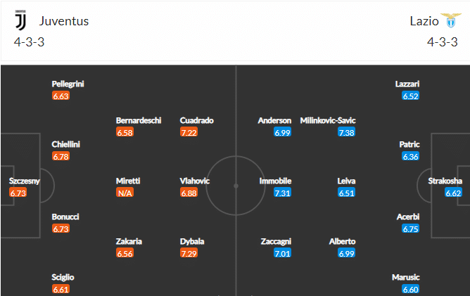The height and width of the screenshot is (296, 470).
Task: Select Lazzari's player name
Action: point(407,84)
